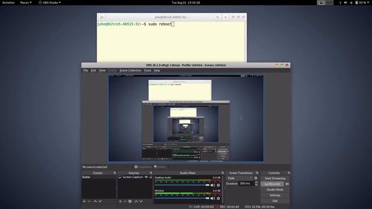Move source down in Sources list
This screenshot has height=209, width=372.
141,201
